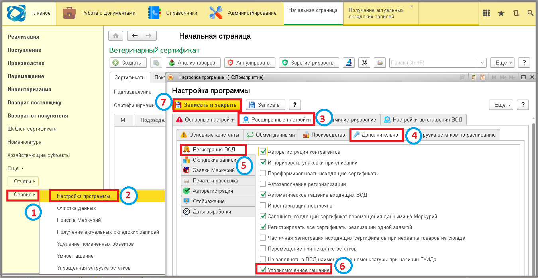Enable Автозаполнение регионализации checkbox
This screenshot has height=278, width=538.
(x=263, y=184)
